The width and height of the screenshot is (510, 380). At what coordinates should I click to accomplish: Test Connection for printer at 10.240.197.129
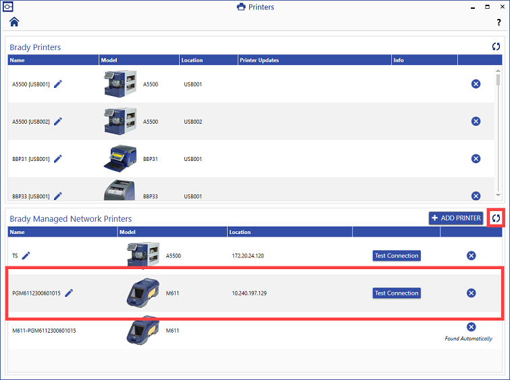point(397,293)
